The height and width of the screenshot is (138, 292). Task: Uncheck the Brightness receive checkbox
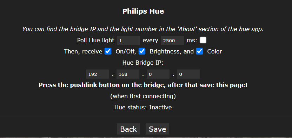142,51
